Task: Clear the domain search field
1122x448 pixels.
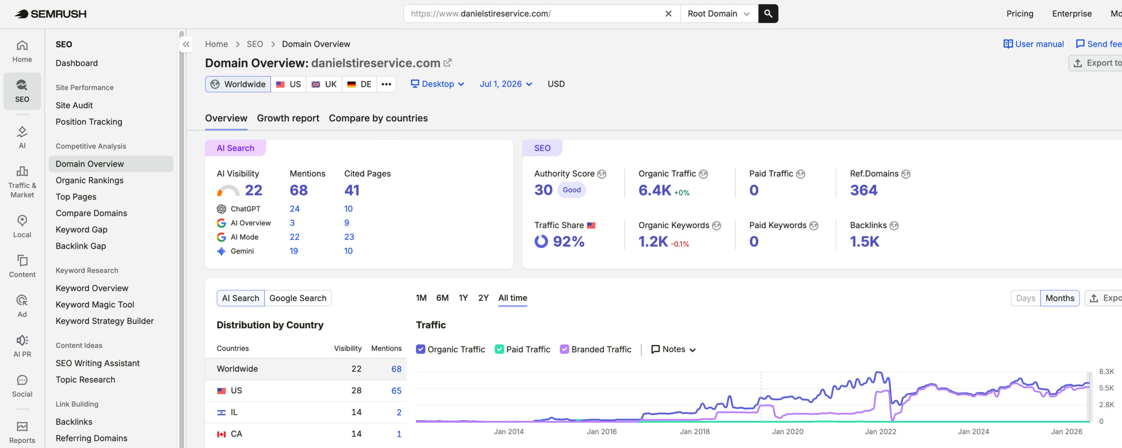Action: 668,14
